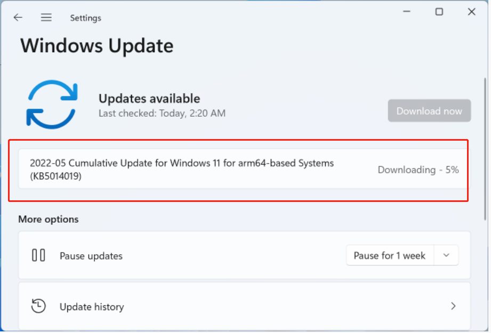Click the Pause updates row label
Viewport: 491px width, 333px height.
(91, 256)
